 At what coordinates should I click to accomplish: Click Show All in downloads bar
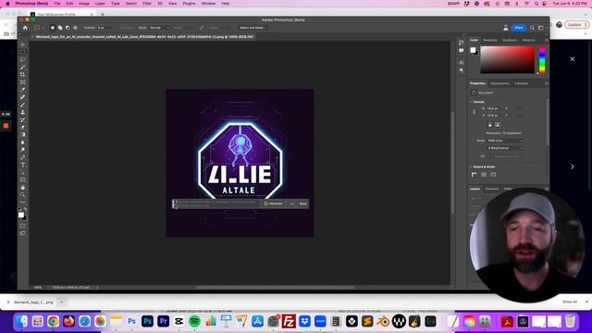click(x=570, y=302)
